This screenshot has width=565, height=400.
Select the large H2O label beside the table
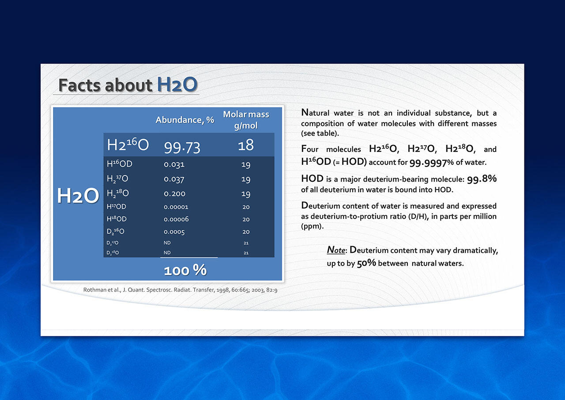pyautogui.click(x=78, y=196)
